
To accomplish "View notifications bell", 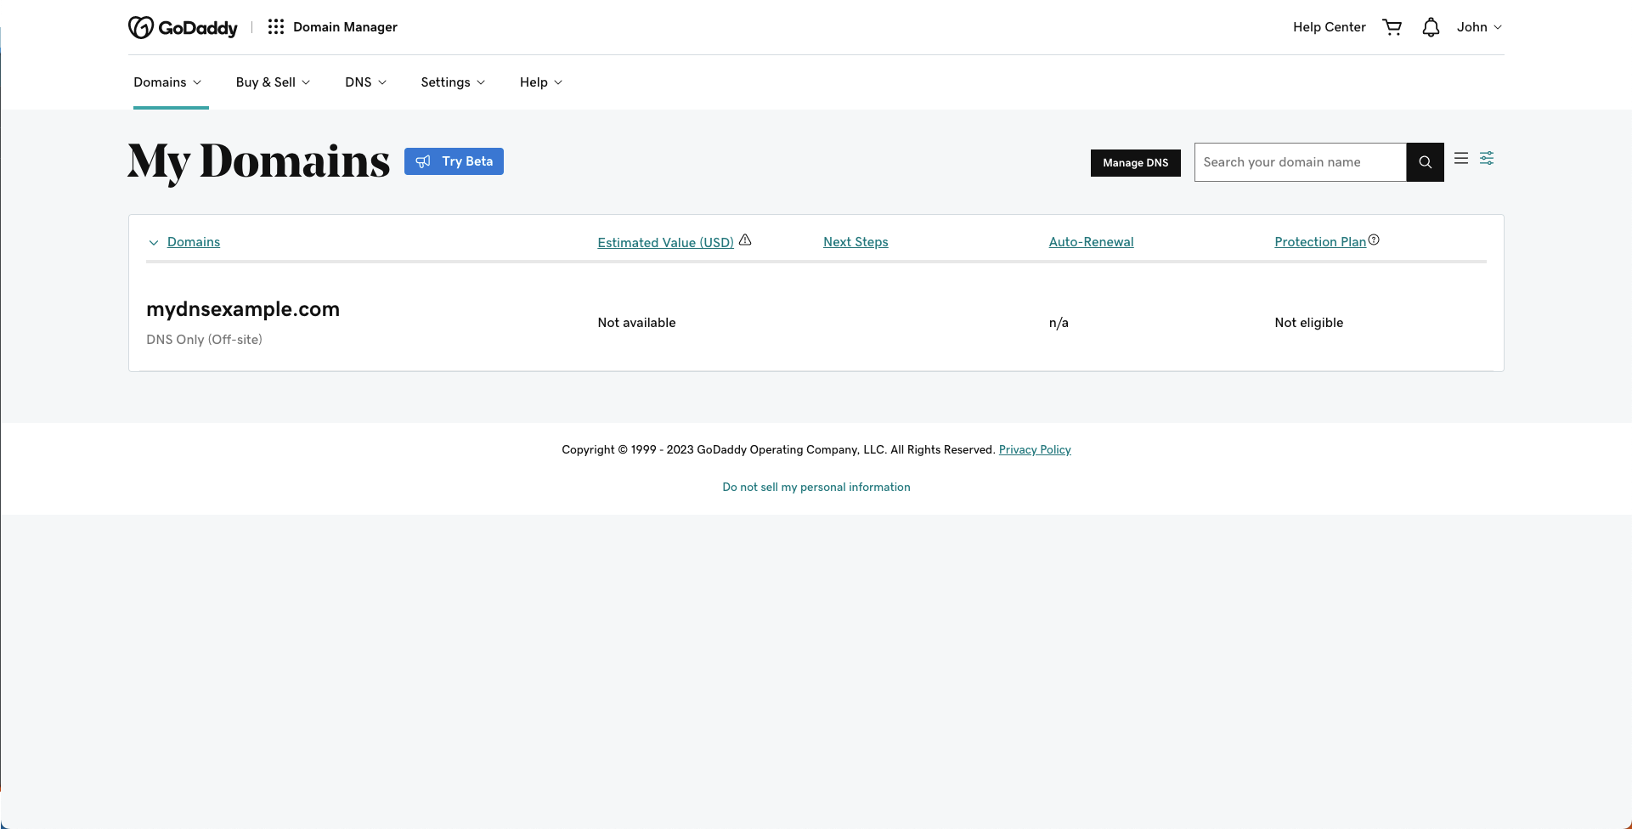I will [1431, 27].
